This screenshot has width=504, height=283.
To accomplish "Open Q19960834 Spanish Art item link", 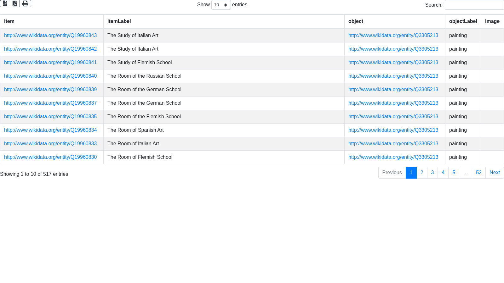I will (x=50, y=130).
